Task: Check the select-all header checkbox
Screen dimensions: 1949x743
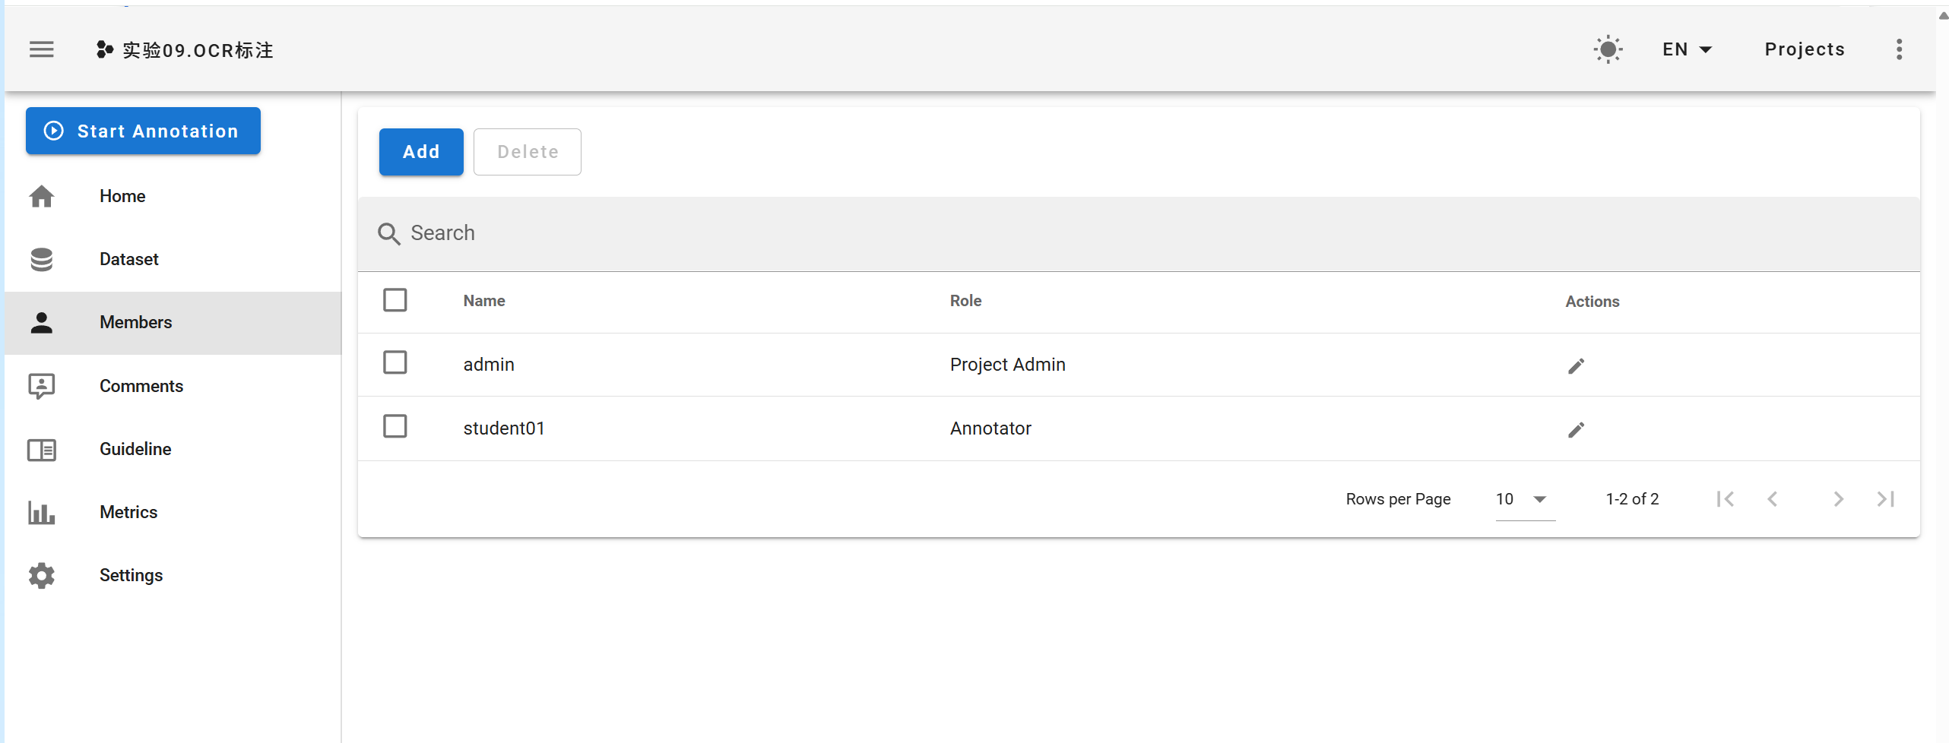Action: (x=395, y=300)
